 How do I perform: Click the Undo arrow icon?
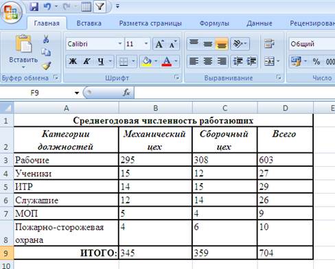(47, 6)
